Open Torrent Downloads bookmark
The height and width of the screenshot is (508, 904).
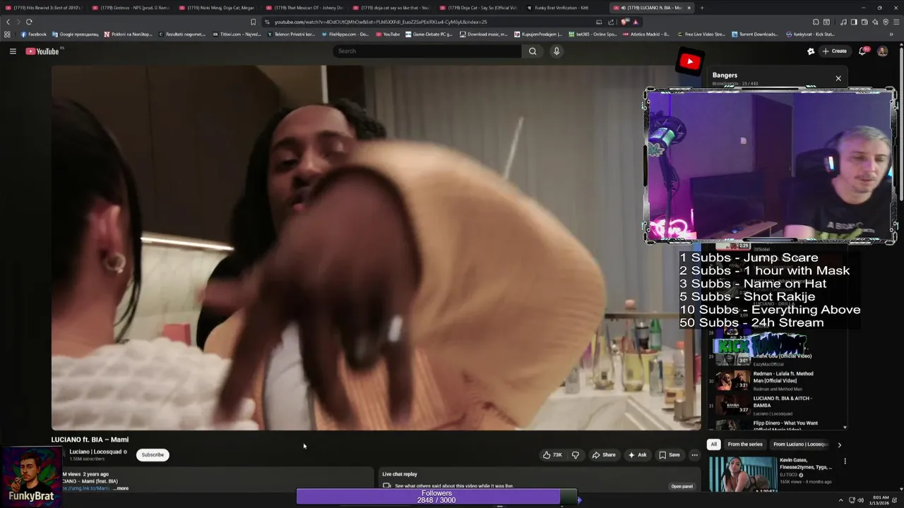click(755, 34)
